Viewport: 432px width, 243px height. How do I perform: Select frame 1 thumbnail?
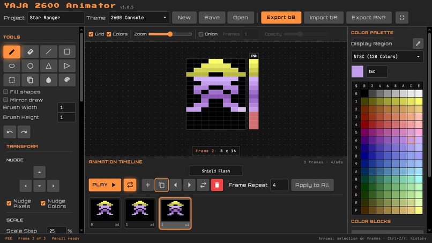[x=140, y=213]
